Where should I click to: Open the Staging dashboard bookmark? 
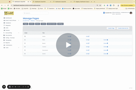click(99, 8)
